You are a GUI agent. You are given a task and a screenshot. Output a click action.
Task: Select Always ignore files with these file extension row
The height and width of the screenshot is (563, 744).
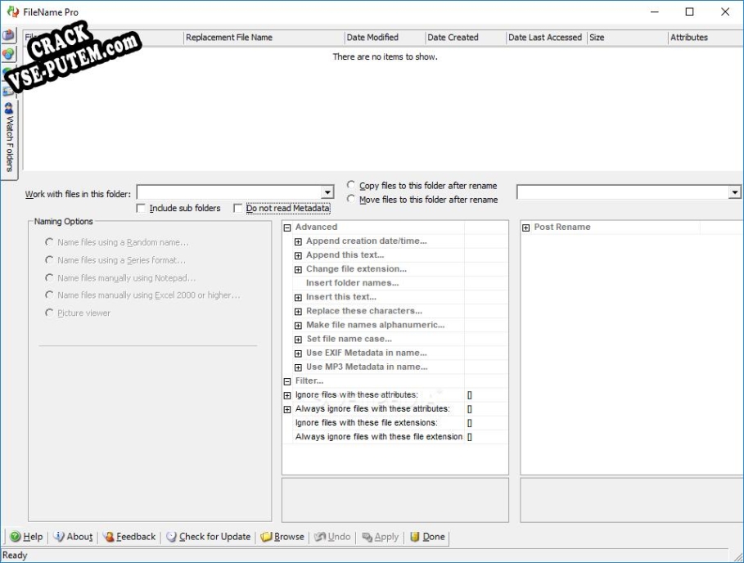click(x=395, y=436)
